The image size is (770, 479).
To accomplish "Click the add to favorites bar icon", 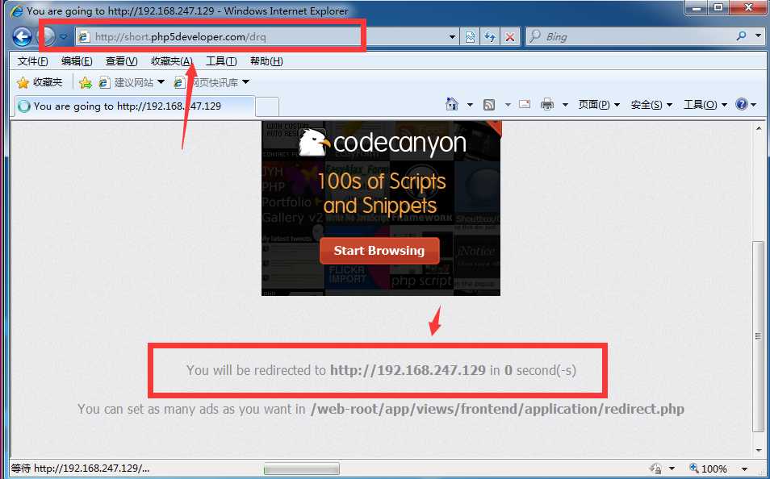I will [x=86, y=82].
